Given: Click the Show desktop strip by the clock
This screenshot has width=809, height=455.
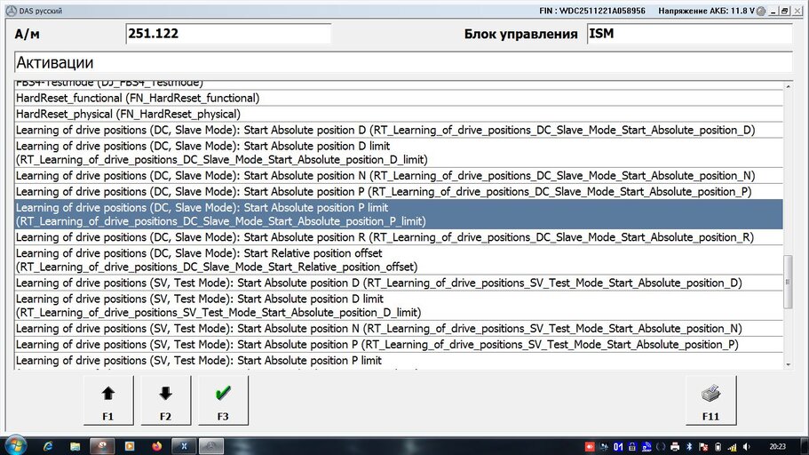Looking at the screenshot, I should pos(805,446).
